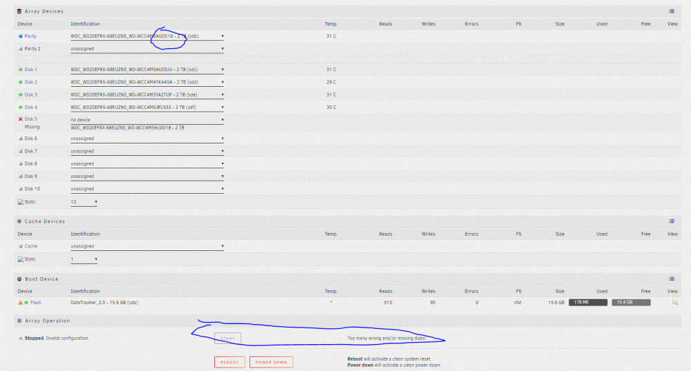The width and height of the screenshot is (691, 371).
Task: Click the green status ball for Disk 3
Action: point(20,94)
